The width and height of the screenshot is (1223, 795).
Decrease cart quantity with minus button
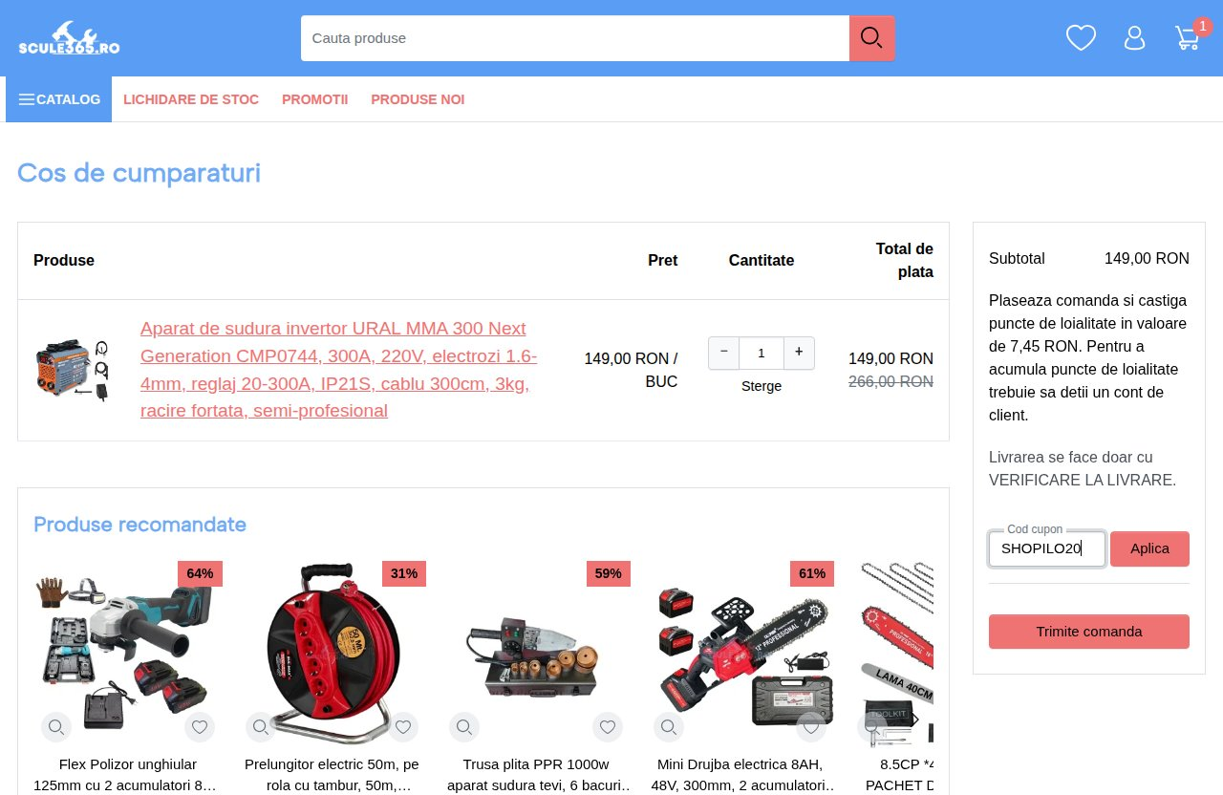(x=724, y=353)
